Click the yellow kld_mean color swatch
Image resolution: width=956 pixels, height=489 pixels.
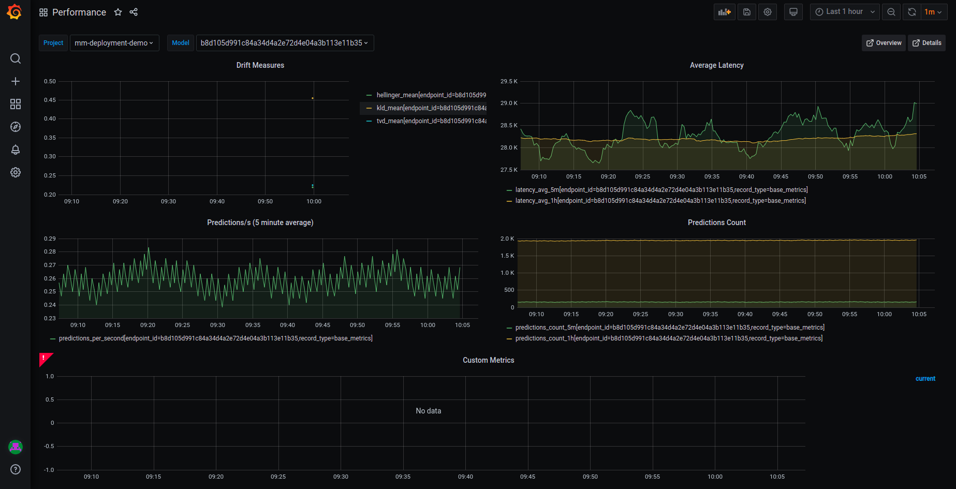point(369,108)
